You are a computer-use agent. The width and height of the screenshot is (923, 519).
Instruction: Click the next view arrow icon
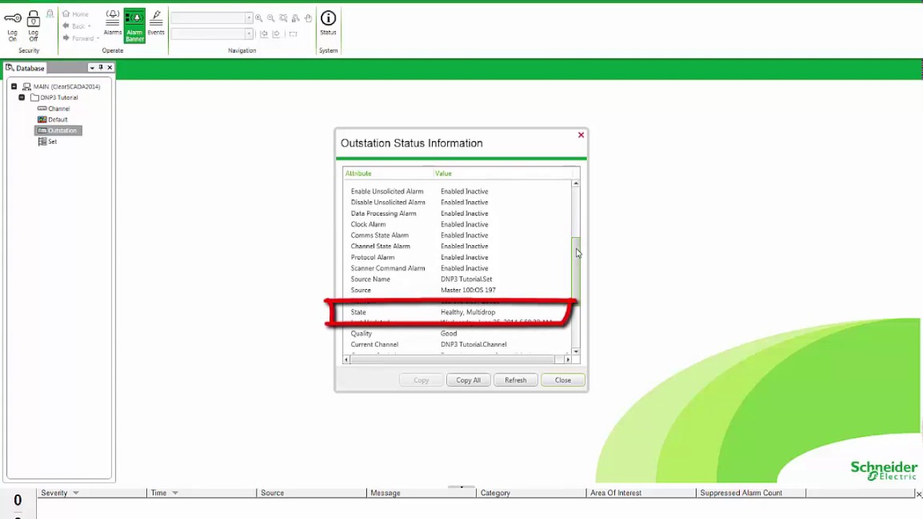[277, 34]
